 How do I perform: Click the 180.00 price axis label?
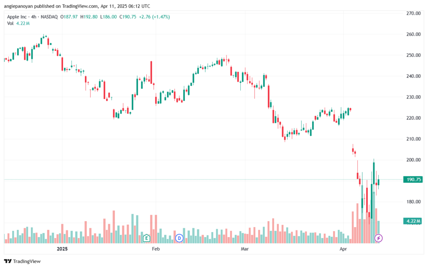[413, 202]
